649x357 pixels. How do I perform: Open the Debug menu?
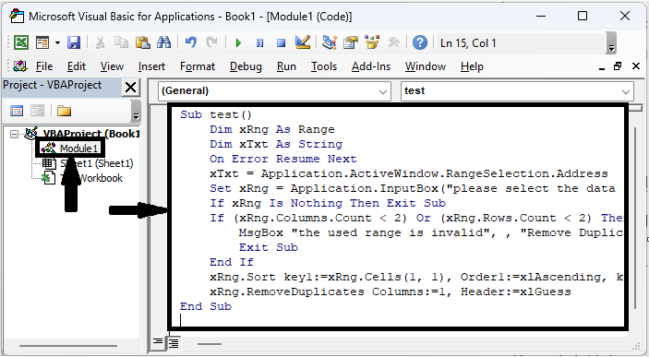(246, 66)
